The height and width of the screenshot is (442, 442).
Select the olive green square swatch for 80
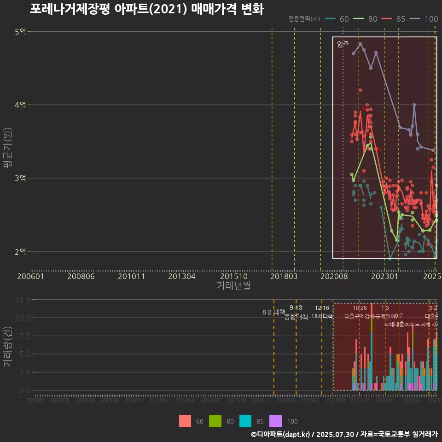[215, 421]
